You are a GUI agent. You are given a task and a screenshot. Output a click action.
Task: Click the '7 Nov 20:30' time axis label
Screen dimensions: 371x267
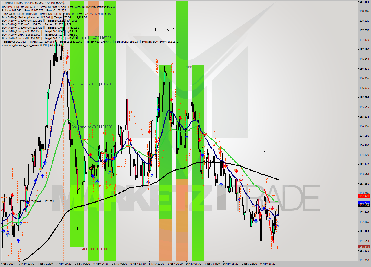pos(64,264)
